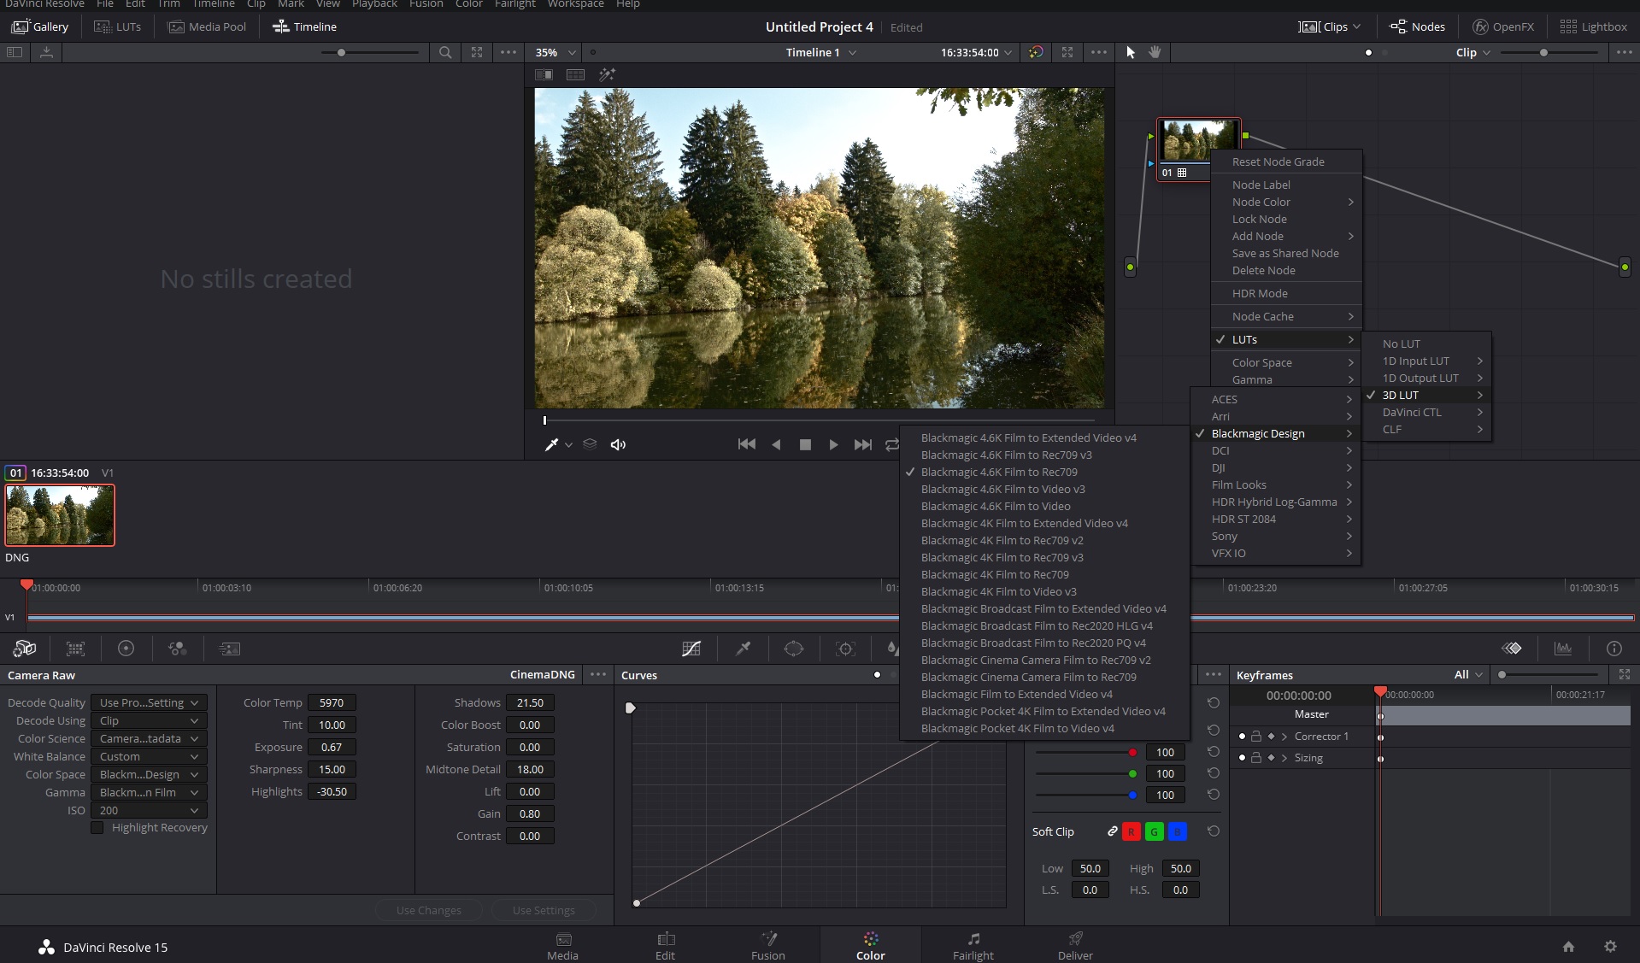Open the RGB Mixer palette
The height and width of the screenshot is (963, 1640).
pos(177,649)
